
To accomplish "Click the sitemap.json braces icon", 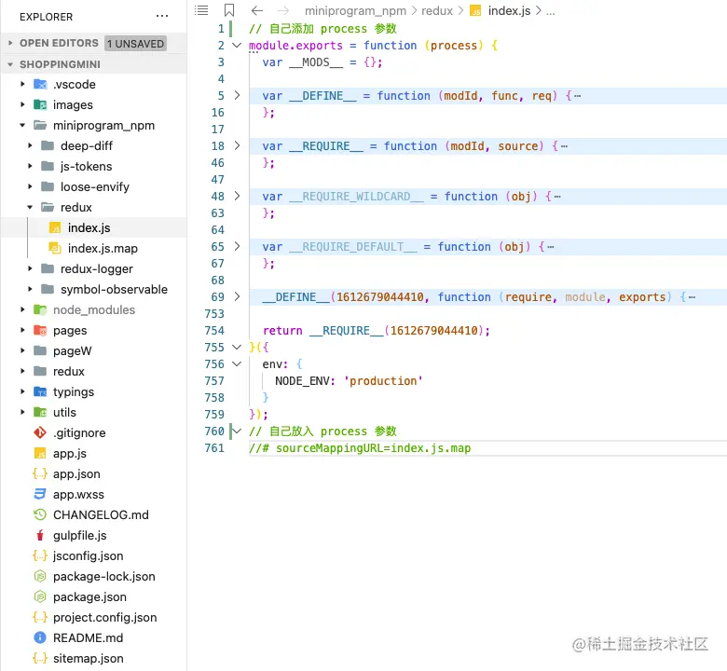I will click(x=40, y=658).
